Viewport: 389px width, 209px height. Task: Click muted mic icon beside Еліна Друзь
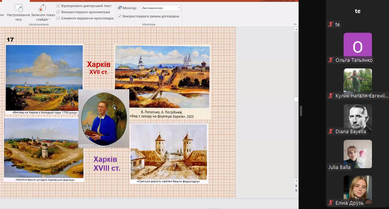pos(330,203)
